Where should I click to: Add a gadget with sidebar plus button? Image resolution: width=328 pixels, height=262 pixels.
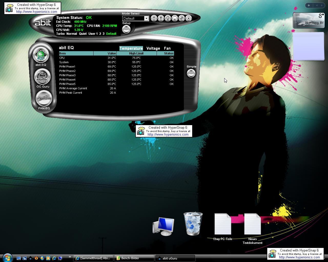tap(309, 5)
